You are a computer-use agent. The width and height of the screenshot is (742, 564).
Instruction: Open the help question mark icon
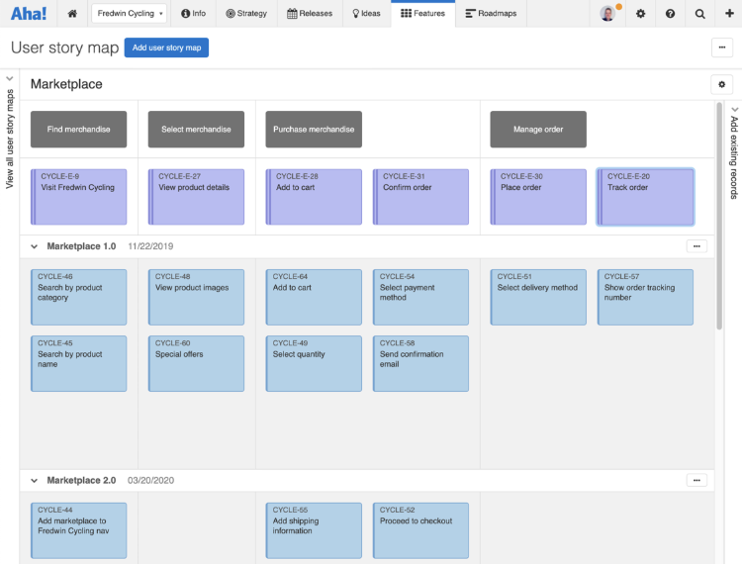671,14
